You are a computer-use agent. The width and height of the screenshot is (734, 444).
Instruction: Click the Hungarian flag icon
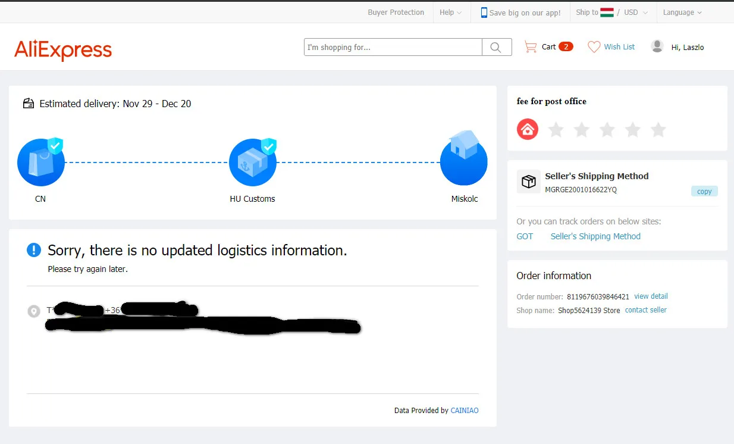(x=607, y=12)
